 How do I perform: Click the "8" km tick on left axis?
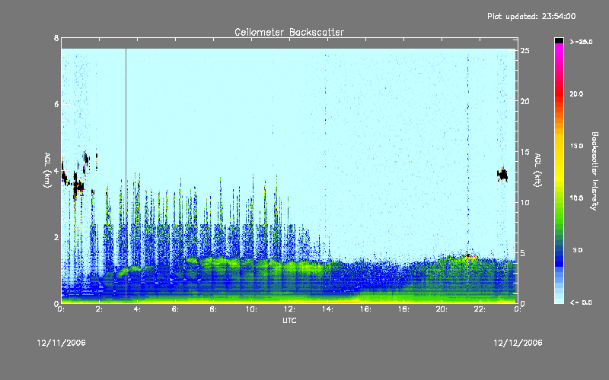tap(56, 38)
